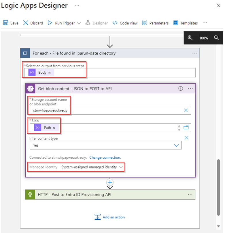Screen dimensions: 227x233
Task: Click the Change connection link
Action: point(105,158)
